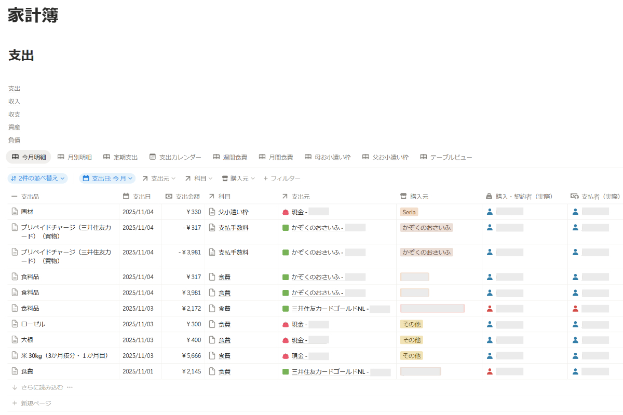
Task: Click the money icon in 支出金額 header
Action: click(x=169, y=196)
